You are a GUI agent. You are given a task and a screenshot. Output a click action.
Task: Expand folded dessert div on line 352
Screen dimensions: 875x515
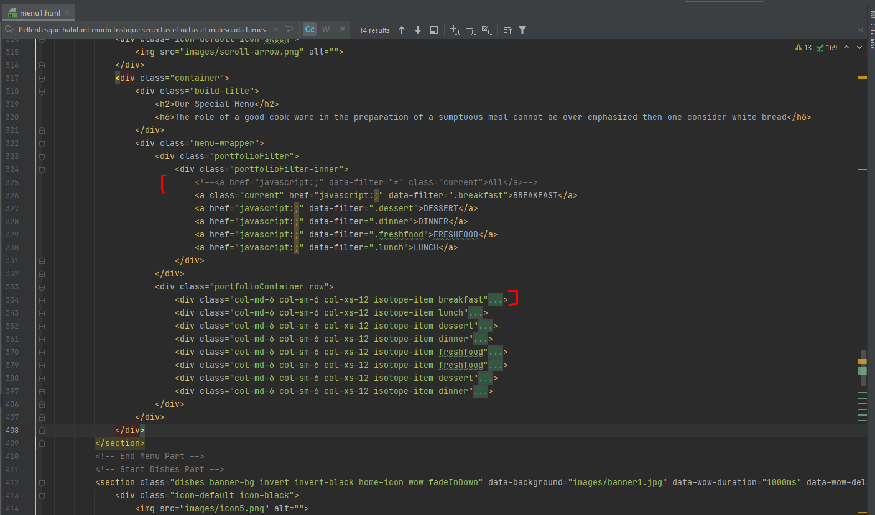(x=486, y=326)
